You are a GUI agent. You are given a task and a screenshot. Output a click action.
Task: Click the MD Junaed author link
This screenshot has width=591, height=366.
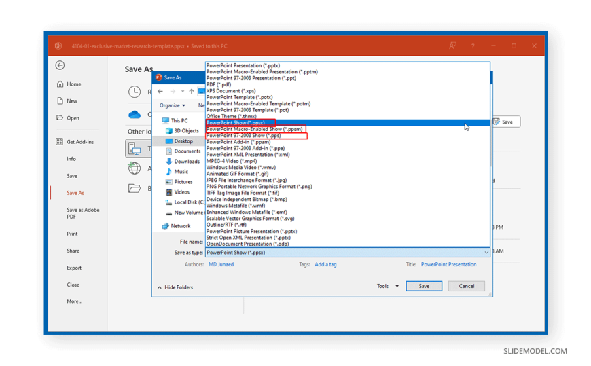pos(221,265)
